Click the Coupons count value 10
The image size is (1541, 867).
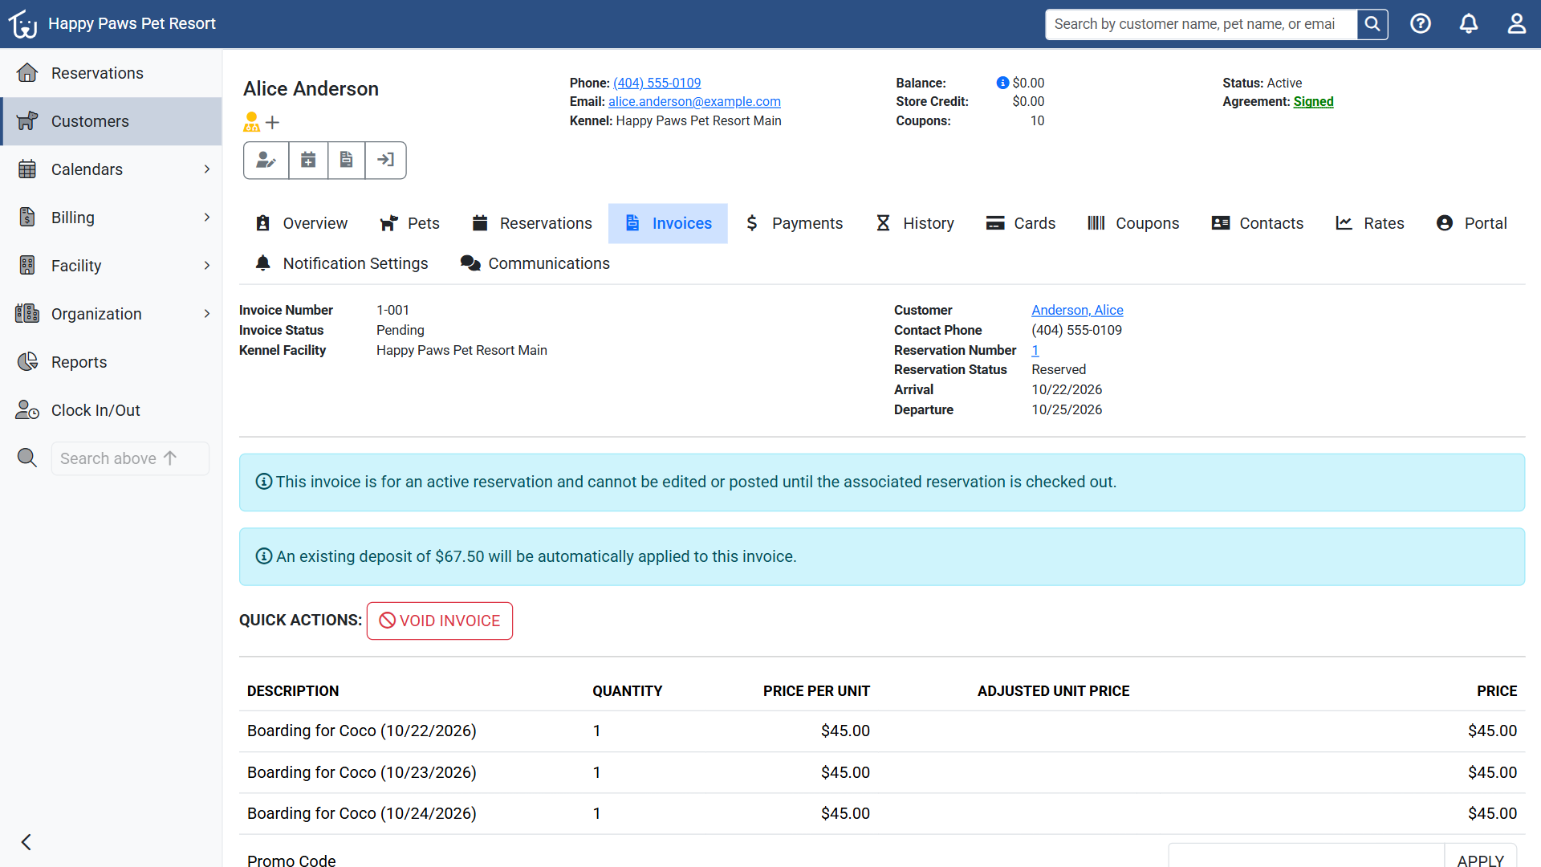(x=1037, y=120)
